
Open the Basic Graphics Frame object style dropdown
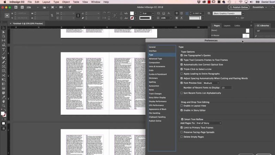[x=243, y=13]
